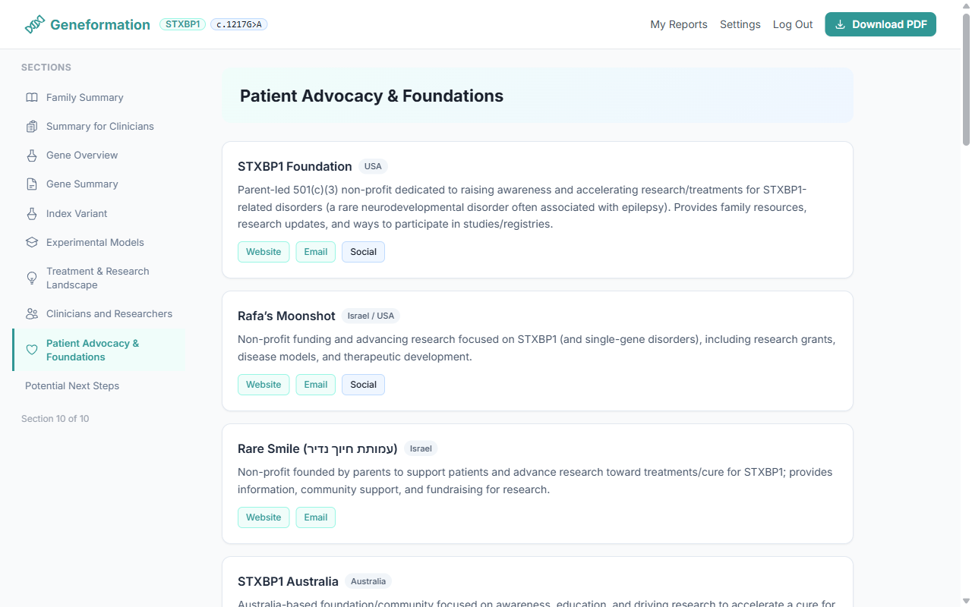Select the Index Variant section icon
This screenshot has width=972, height=607.
(x=31, y=213)
